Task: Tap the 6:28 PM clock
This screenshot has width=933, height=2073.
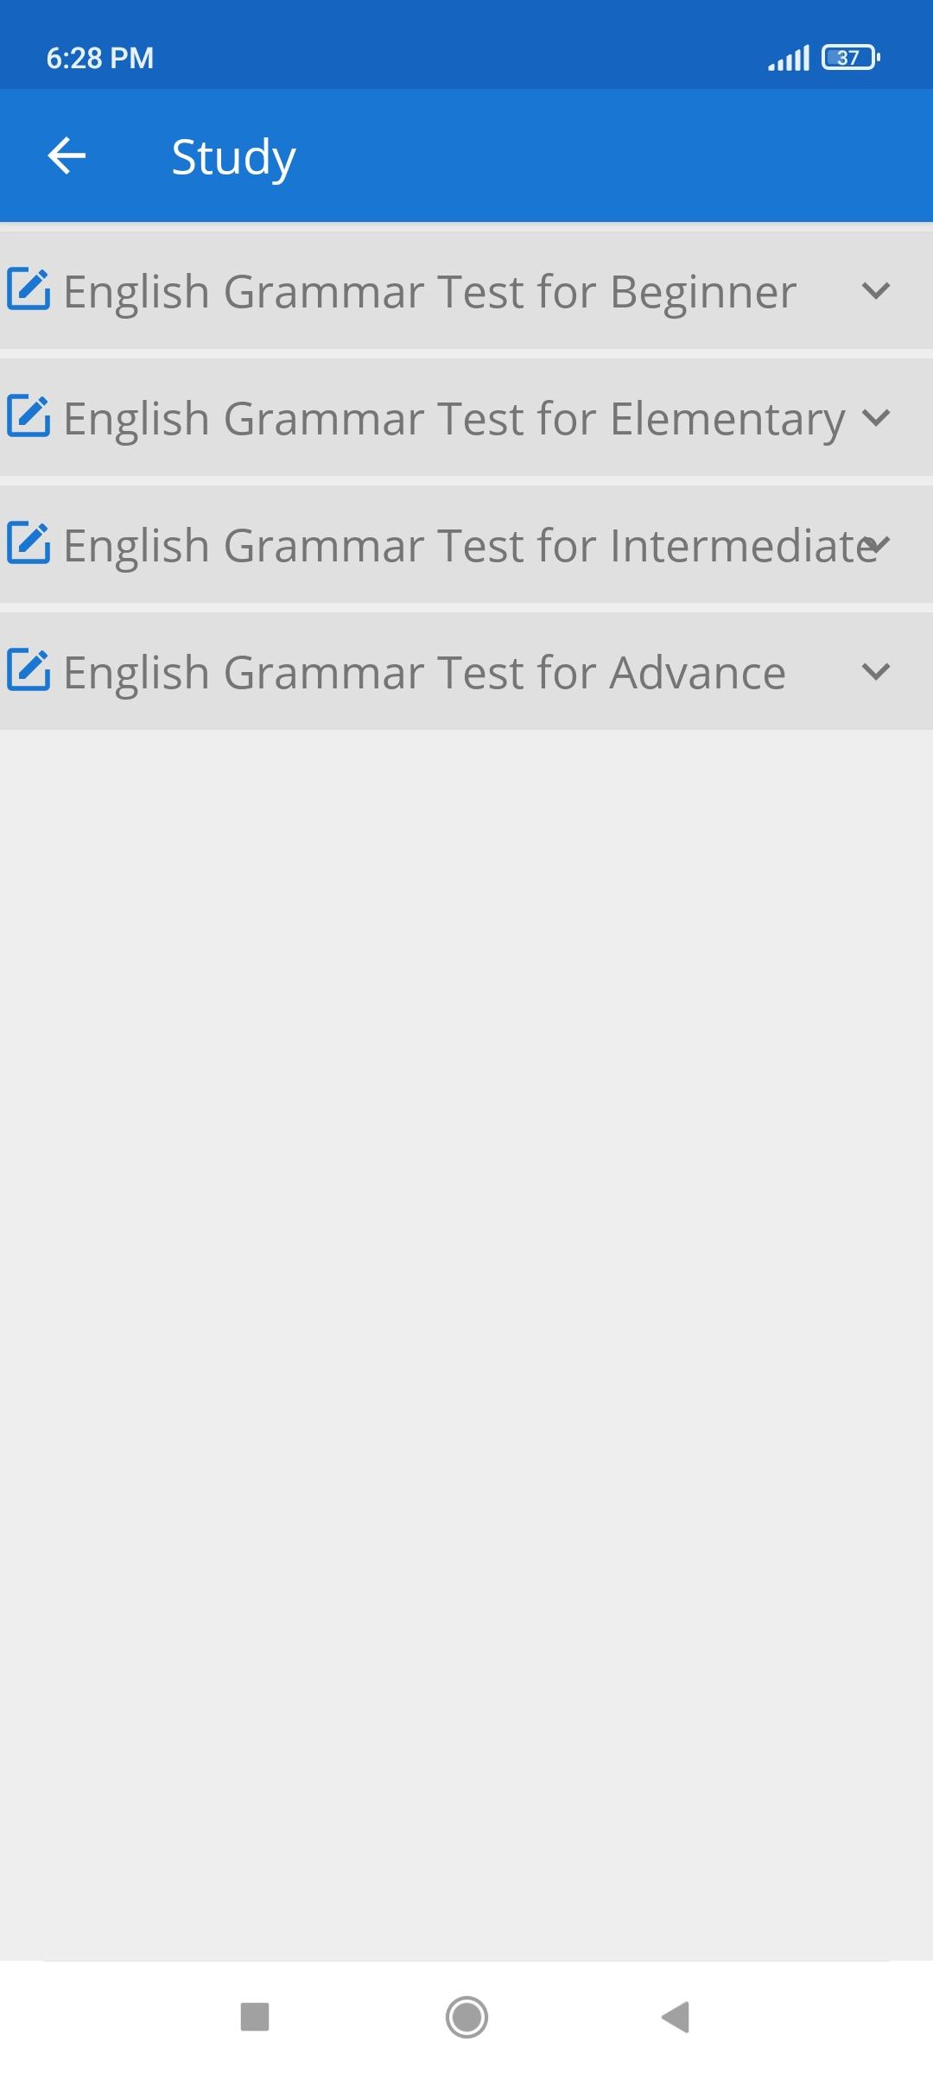Action: point(100,58)
